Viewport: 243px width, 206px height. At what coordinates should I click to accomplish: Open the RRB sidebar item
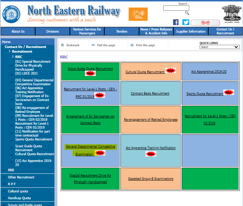11,170
